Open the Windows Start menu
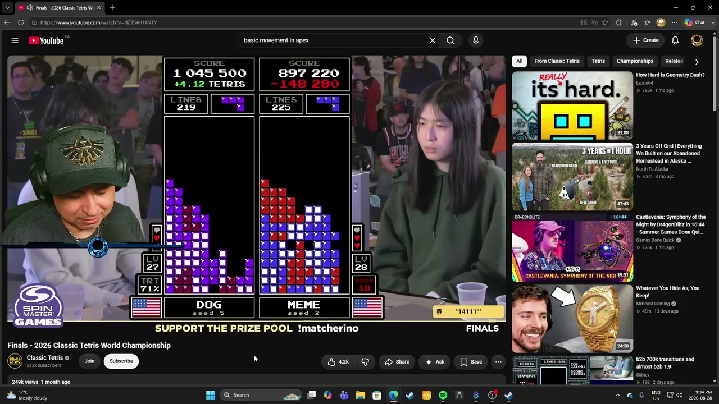 click(211, 395)
